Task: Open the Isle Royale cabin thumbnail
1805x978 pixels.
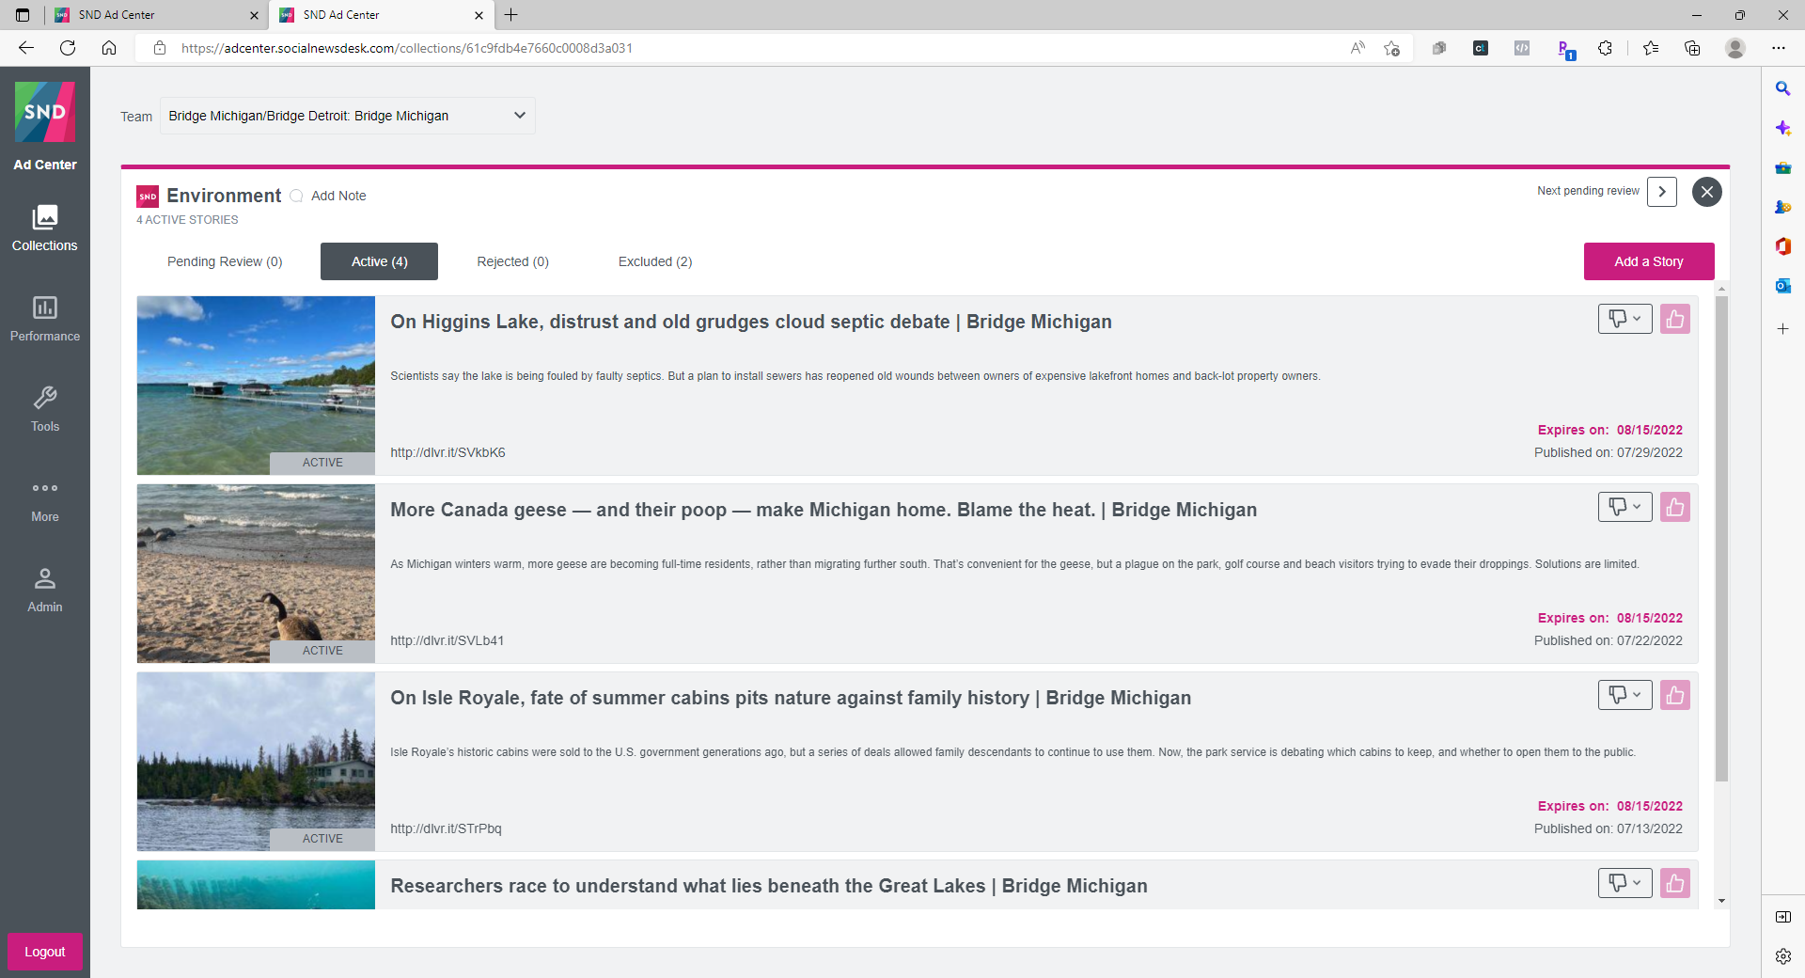Action: (x=256, y=762)
